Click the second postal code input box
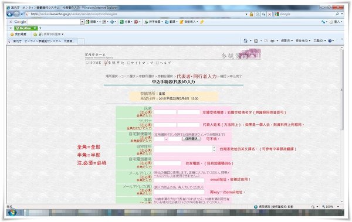 point(174,139)
